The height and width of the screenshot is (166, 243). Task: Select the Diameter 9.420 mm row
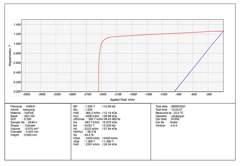coord(25,132)
